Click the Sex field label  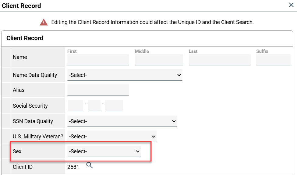(17, 151)
